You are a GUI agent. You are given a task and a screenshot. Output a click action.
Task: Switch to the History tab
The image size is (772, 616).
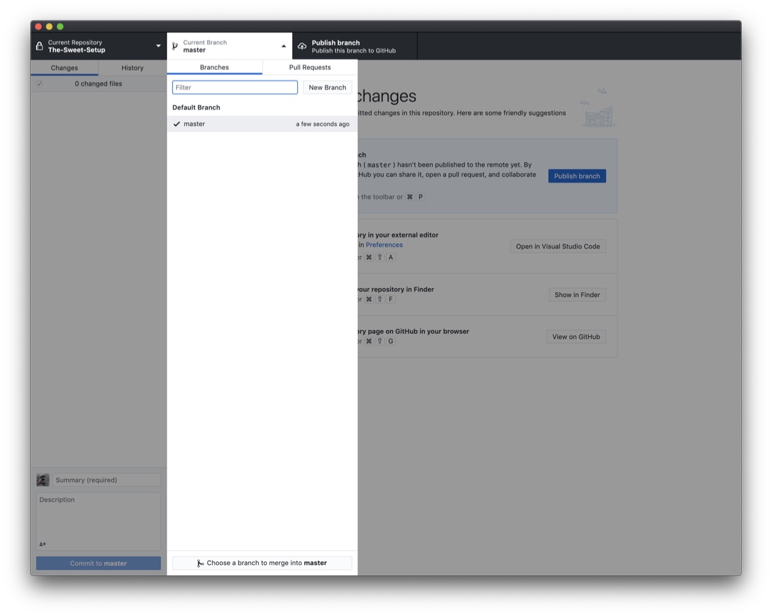pyautogui.click(x=133, y=68)
